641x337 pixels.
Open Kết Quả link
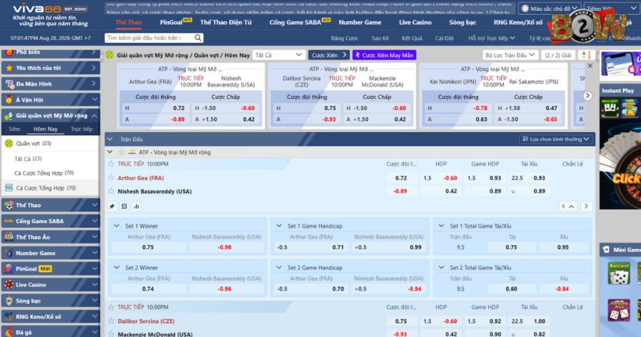[x=412, y=38]
